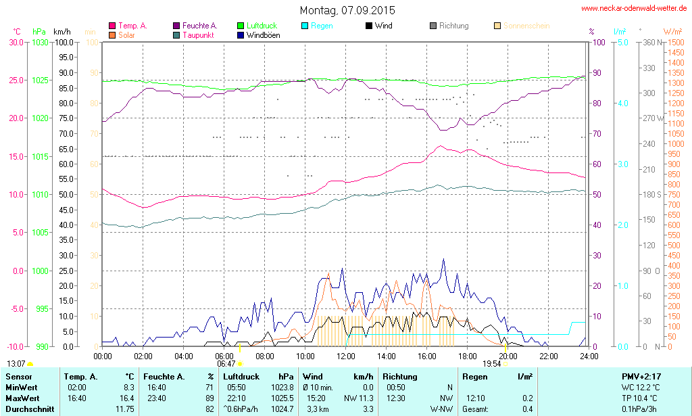Click the gray Richtung legend square
This screenshot has height=416, width=692.
pyautogui.click(x=433, y=26)
